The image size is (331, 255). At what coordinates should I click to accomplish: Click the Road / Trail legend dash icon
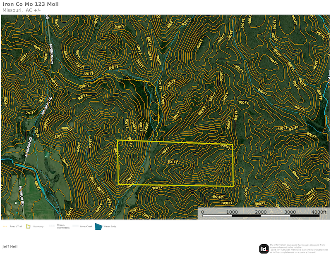(x=5, y=227)
